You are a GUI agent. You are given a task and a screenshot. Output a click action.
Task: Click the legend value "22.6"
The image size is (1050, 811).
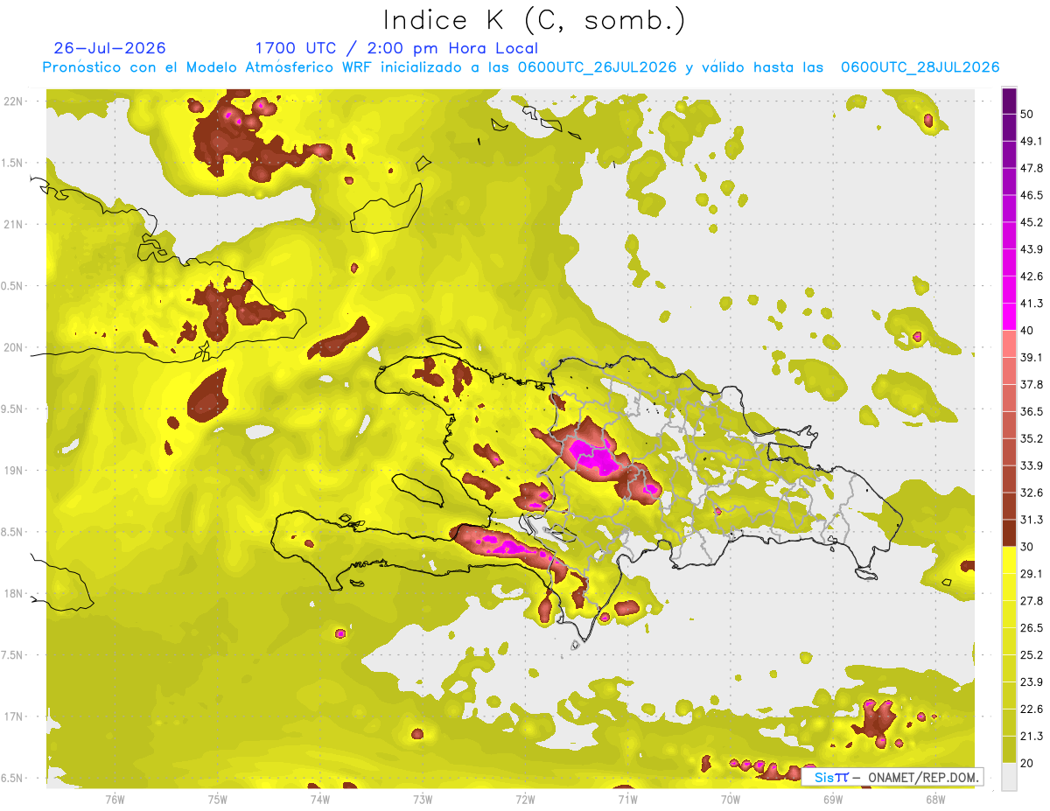point(1032,710)
